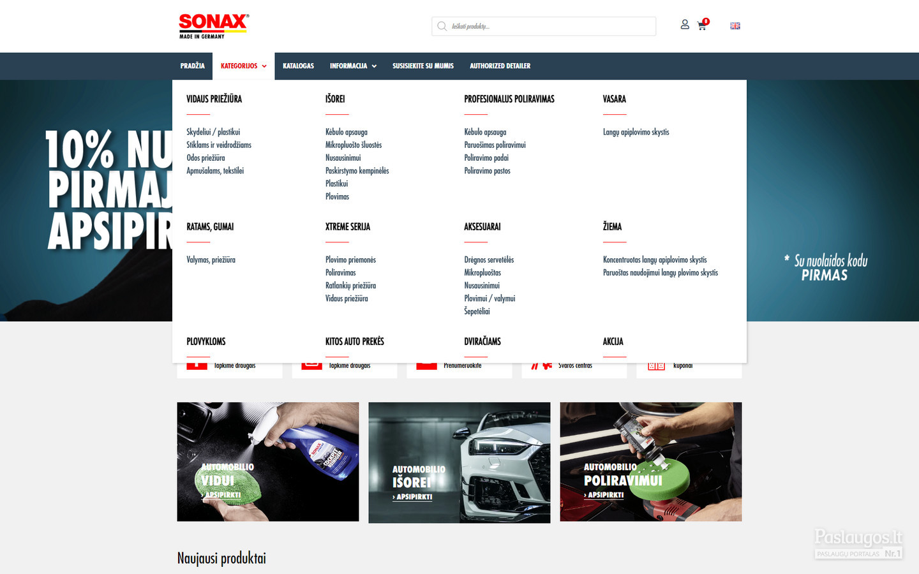Select Susisiekite su mumis menu item
This screenshot has width=919, height=574.
(x=423, y=66)
